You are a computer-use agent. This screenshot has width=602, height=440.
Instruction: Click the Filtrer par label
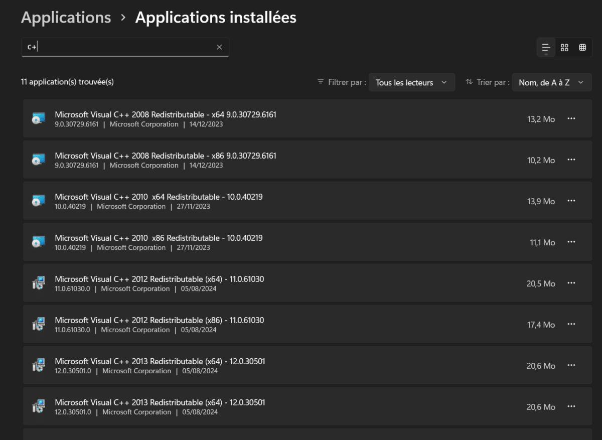347,82
